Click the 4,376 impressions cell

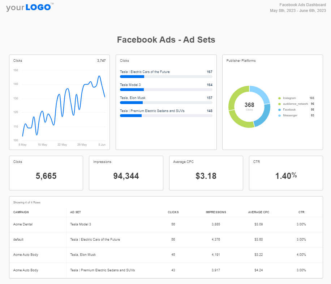pos(216,240)
